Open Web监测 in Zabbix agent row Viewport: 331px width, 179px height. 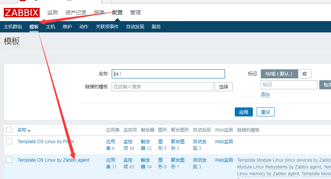pyautogui.click(x=224, y=160)
